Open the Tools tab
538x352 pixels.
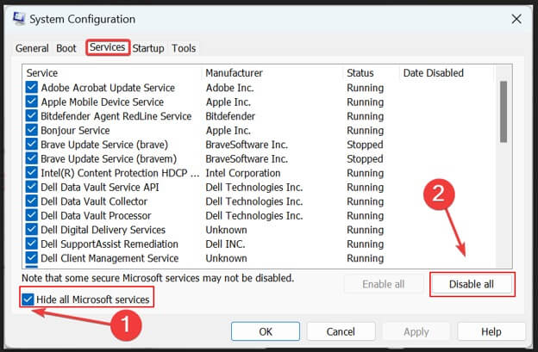pos(184,48)
